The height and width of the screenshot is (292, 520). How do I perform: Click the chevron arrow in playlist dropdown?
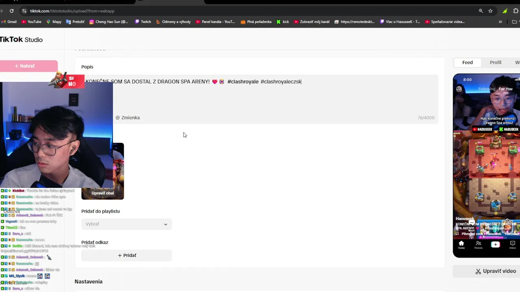pos(165,224)
